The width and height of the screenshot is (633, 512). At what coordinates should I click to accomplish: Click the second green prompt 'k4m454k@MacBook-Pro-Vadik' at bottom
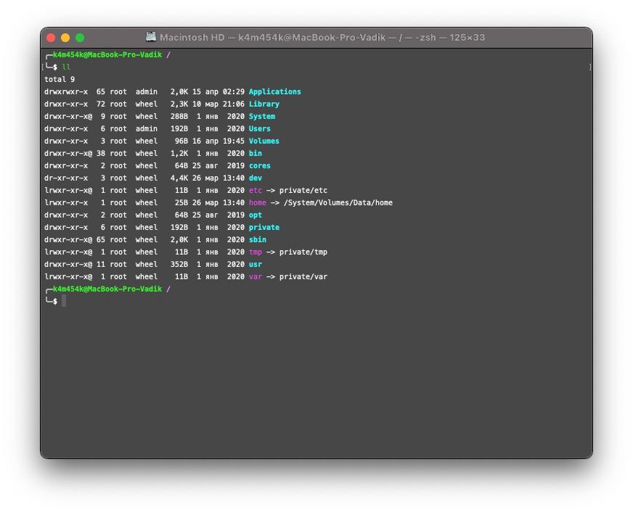point(107,289)
